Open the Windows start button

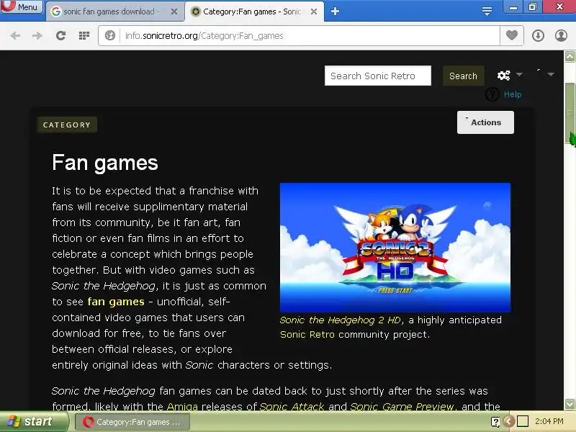pyautogui.click(x=34, y=421)
